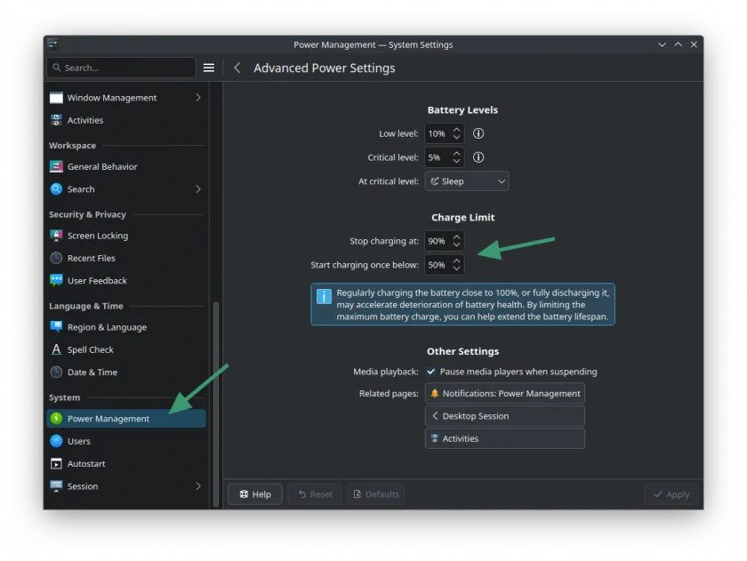This screenshot has width=747, height=561.
Task: Click the Apply button
Action: (x=671, y=494)
